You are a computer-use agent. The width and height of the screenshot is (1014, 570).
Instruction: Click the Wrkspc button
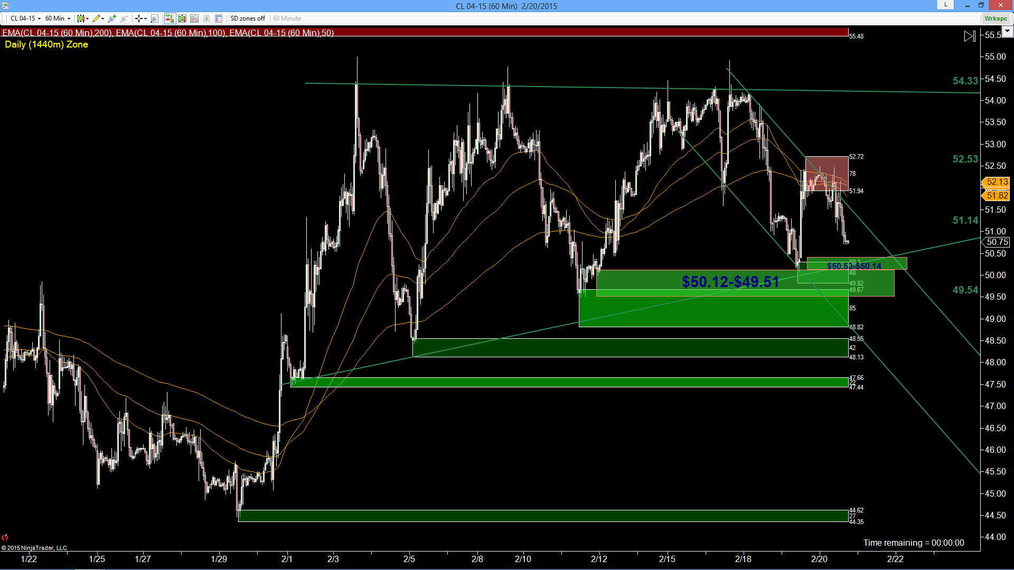996,18
